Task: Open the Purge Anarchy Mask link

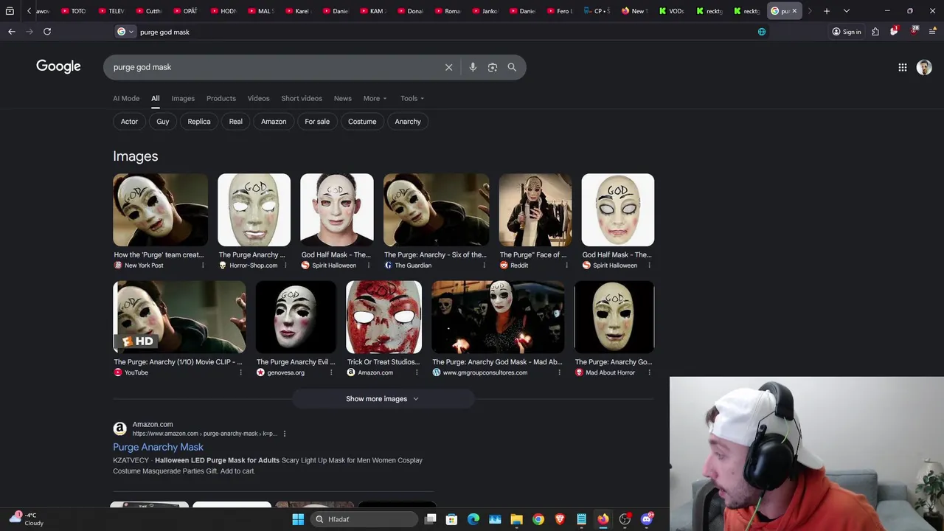Action: point(158,447)
